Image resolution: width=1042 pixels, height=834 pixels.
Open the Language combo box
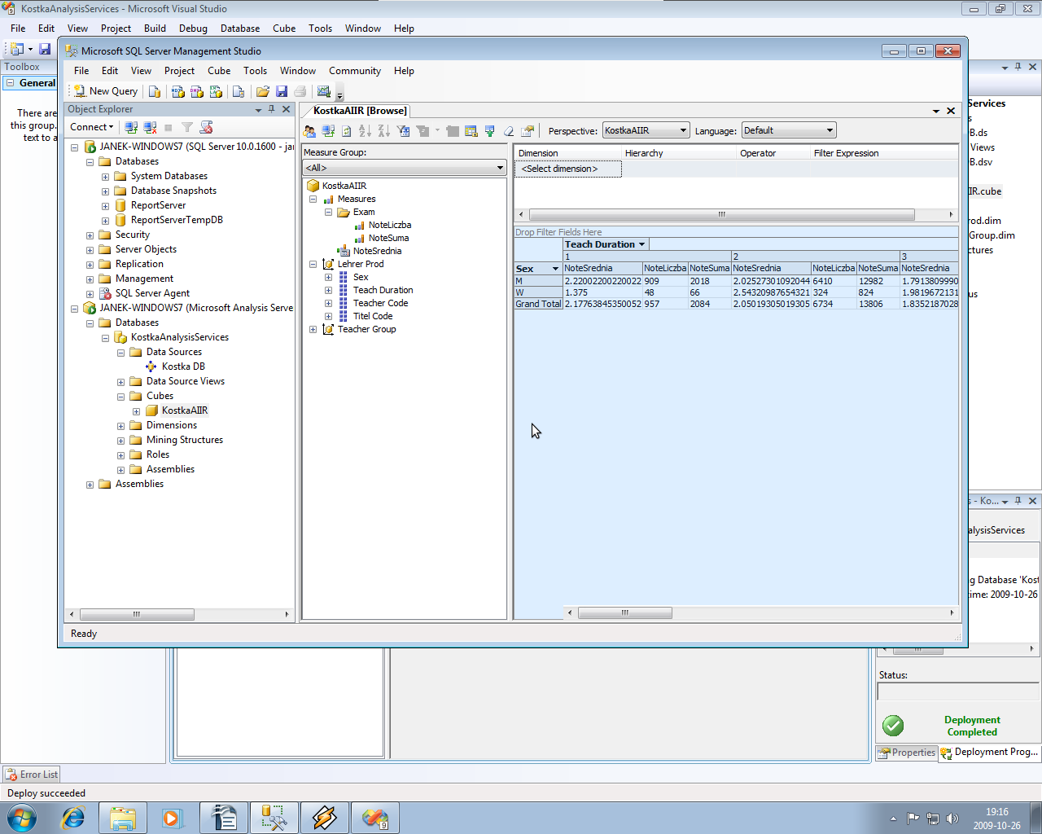789,130
